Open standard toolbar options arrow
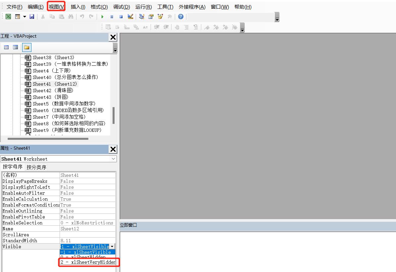This screenshot has height=272, width=396. coord(277,17)
